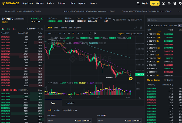
Task: Sort pair list by Price column
Action: pyautogui.click(x=170, y=30)
